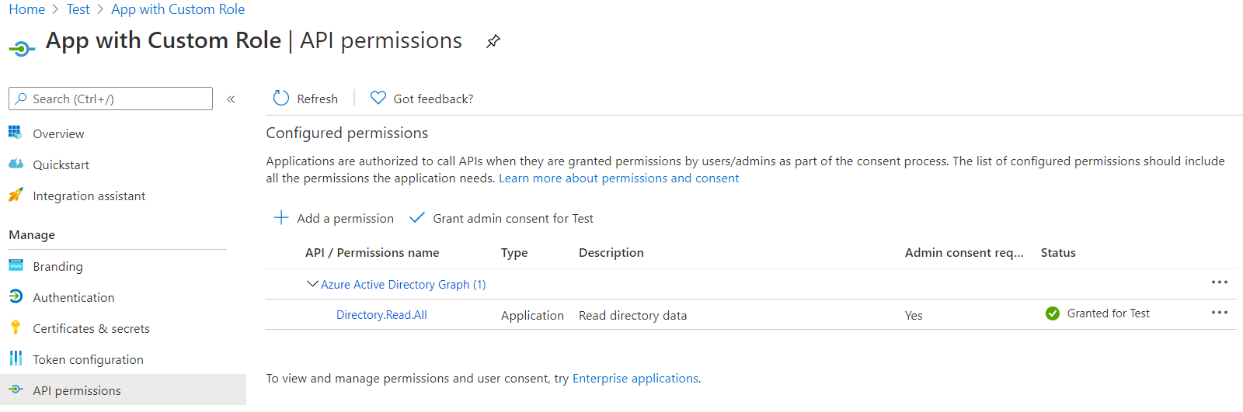Viewport: 1243px width, 412px height.
Task: Pin the API permissions page
Action: (x=493, y=42)
